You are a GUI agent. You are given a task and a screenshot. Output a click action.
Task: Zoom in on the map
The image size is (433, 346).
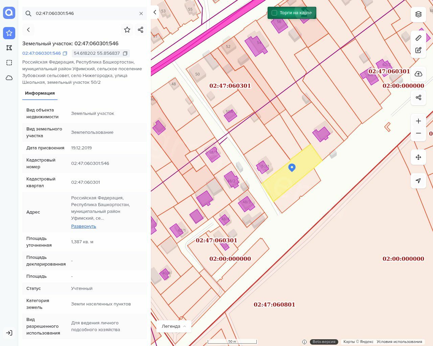[418, 121]
